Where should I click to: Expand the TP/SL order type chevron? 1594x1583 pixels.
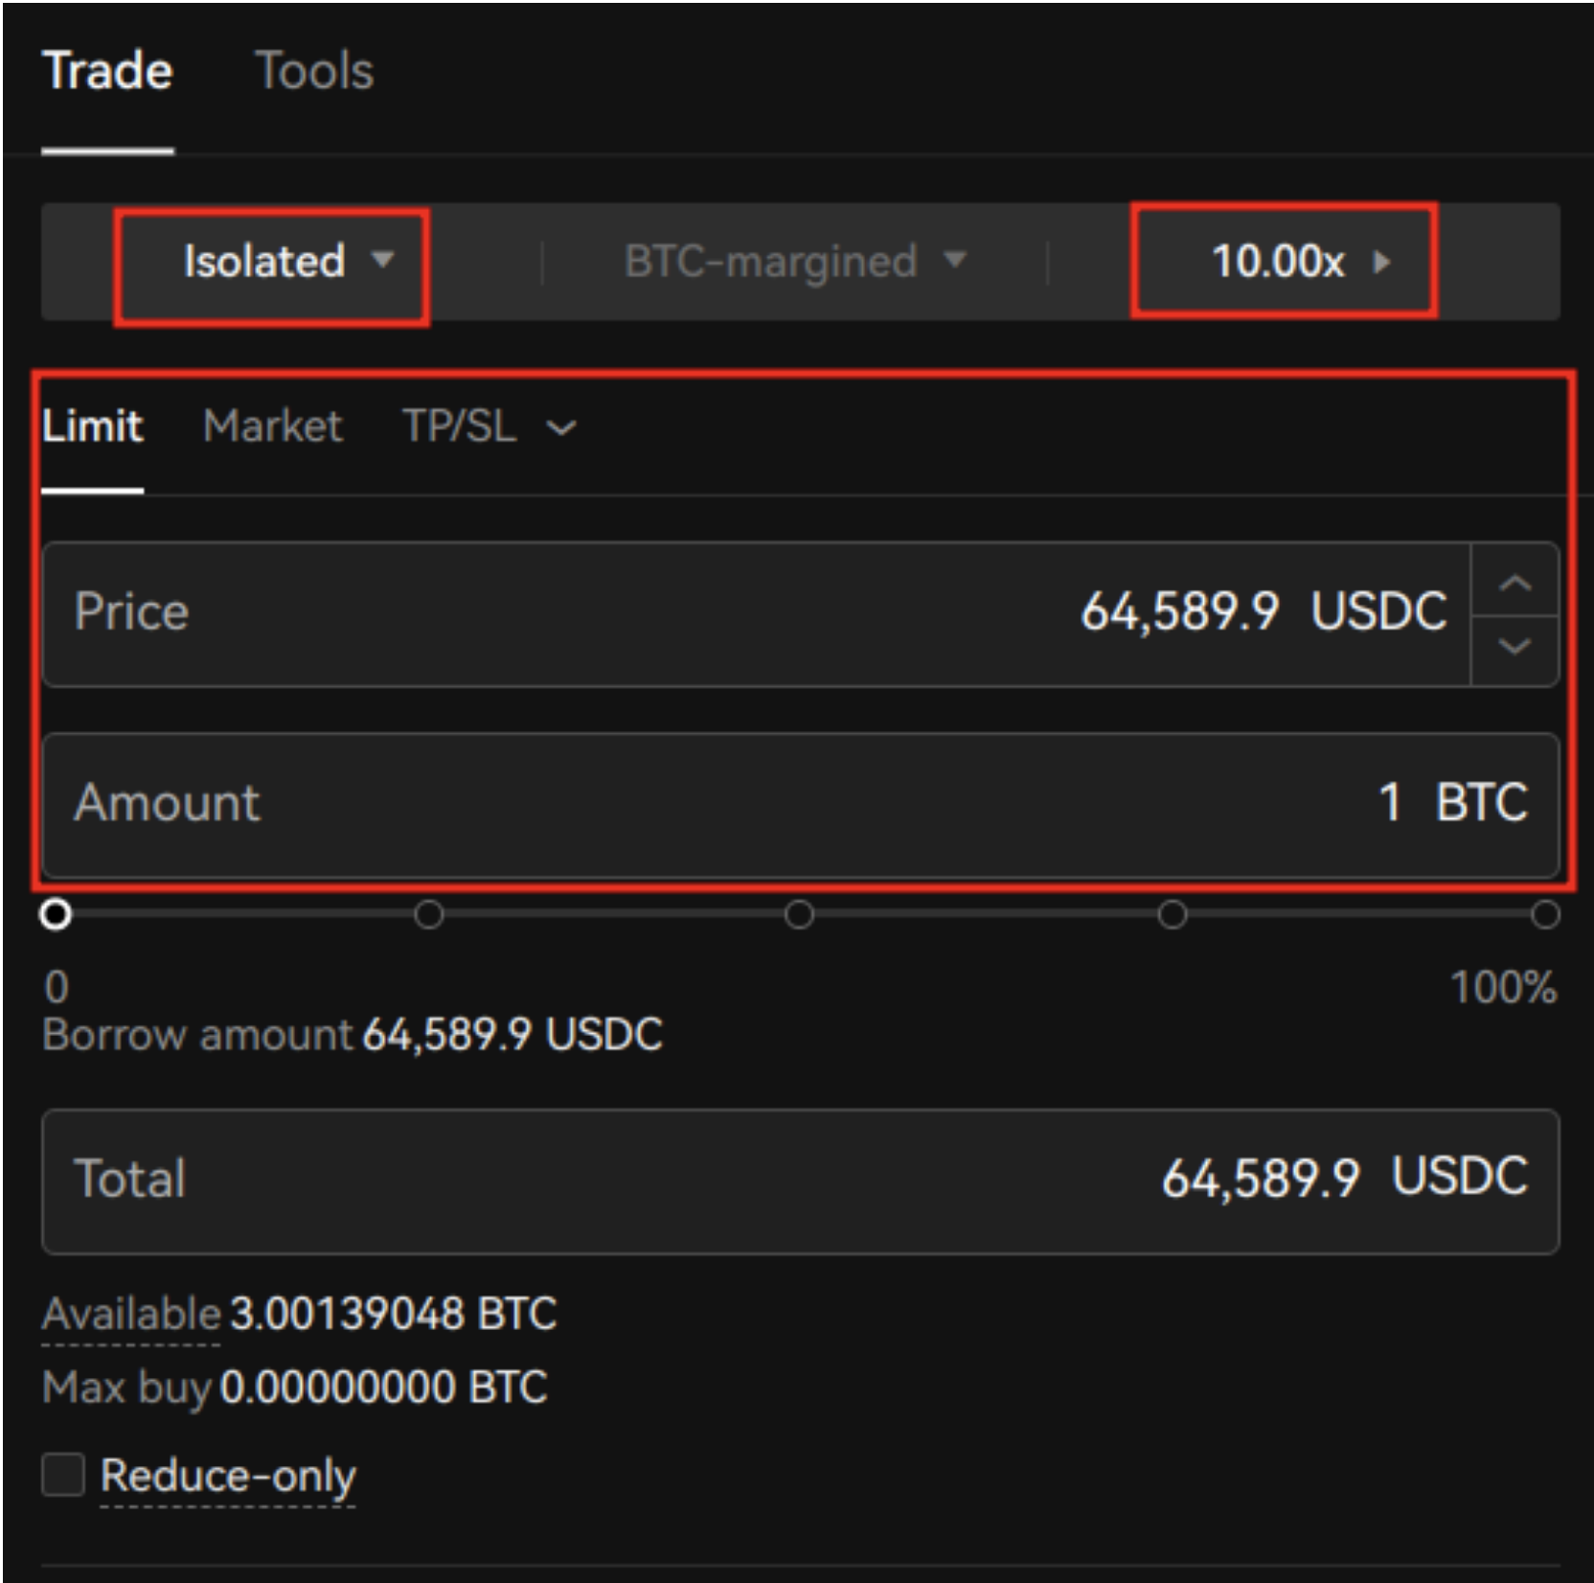[x=562, y=427]
